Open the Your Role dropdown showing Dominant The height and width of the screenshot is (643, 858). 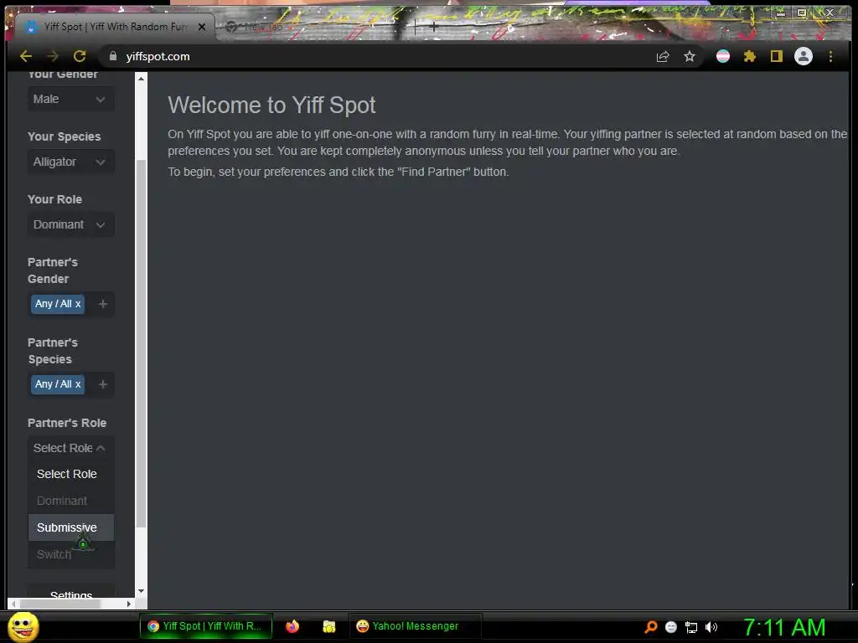[70, 224]
